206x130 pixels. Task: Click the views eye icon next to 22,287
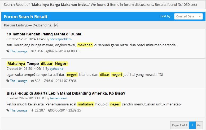(32, 110)
